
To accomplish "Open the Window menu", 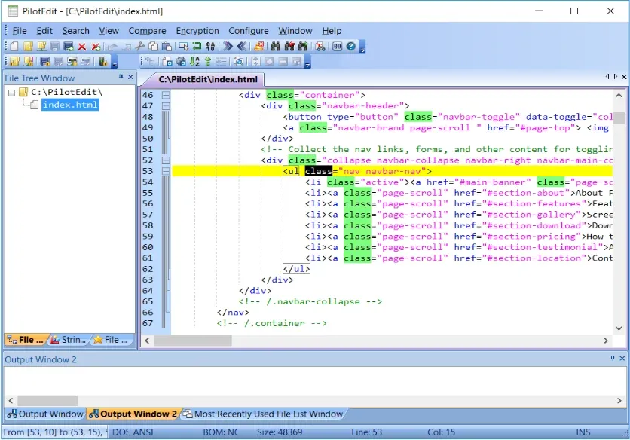I will tap(295, 31).
